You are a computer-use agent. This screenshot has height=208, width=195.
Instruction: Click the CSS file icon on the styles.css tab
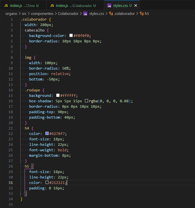[110, 6]
